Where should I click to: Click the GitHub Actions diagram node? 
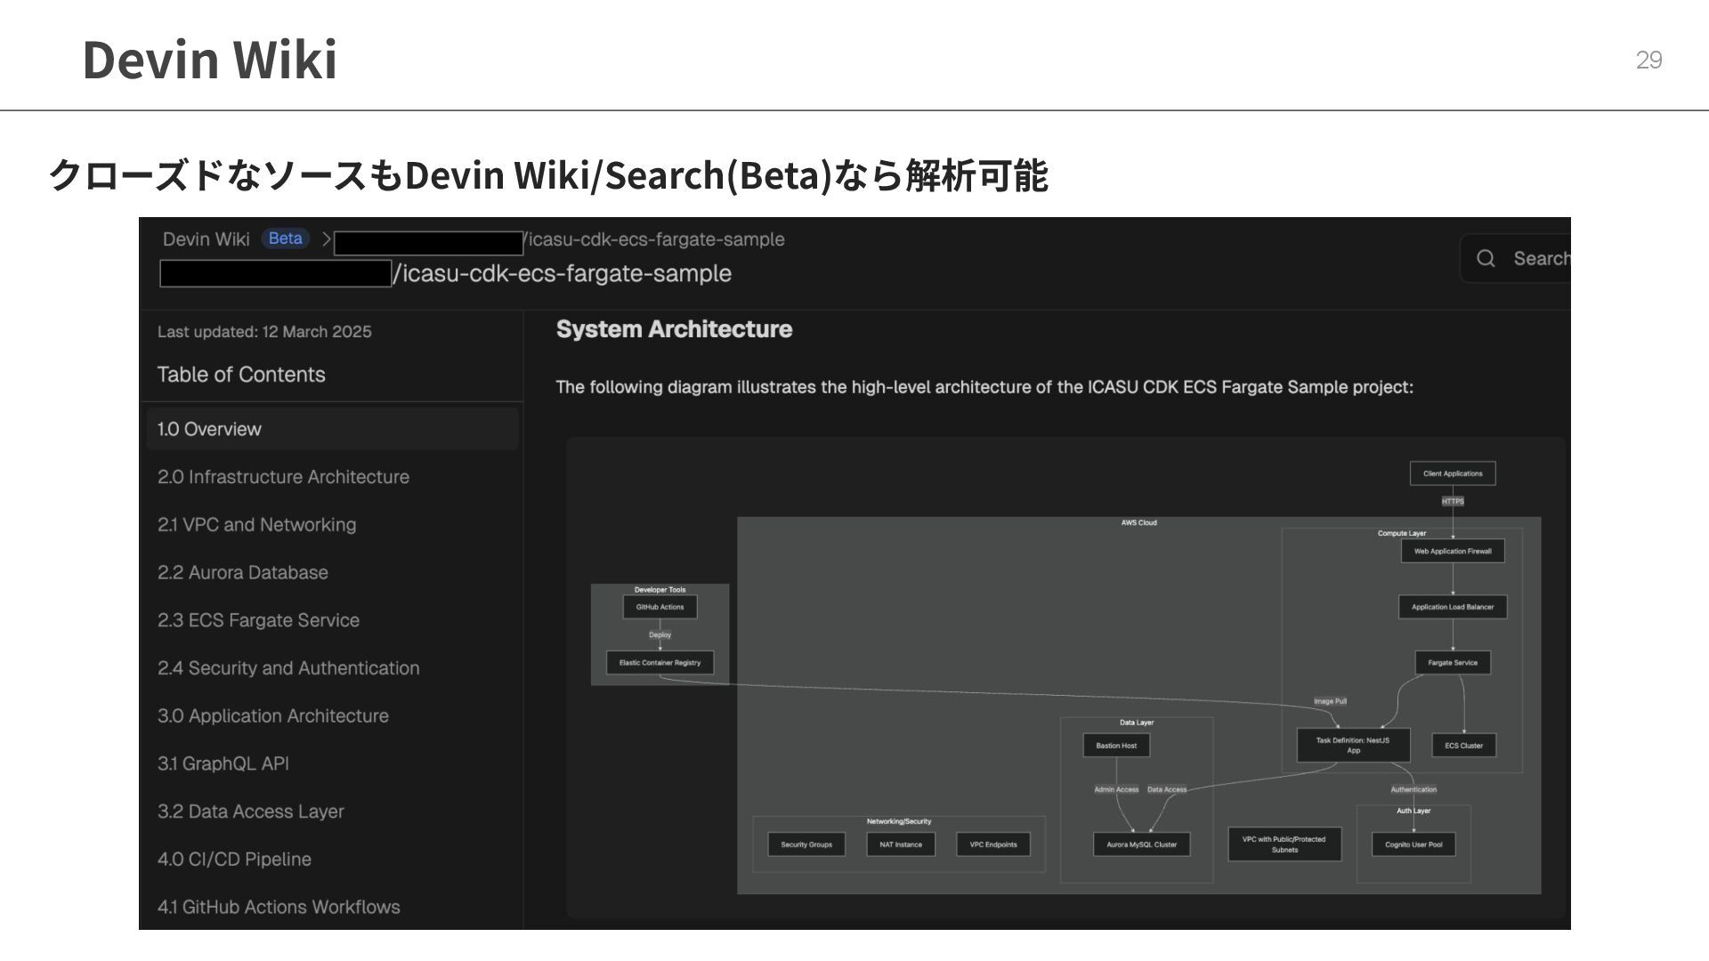click(660, 607)
